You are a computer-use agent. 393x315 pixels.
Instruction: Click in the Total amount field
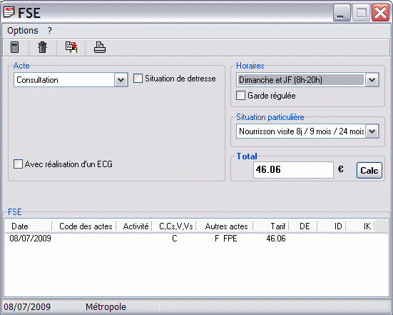click(x=293, y=170)
